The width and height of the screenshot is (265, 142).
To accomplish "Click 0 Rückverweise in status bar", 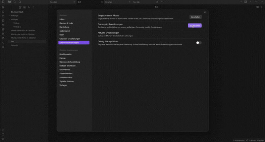I will 238,140.
